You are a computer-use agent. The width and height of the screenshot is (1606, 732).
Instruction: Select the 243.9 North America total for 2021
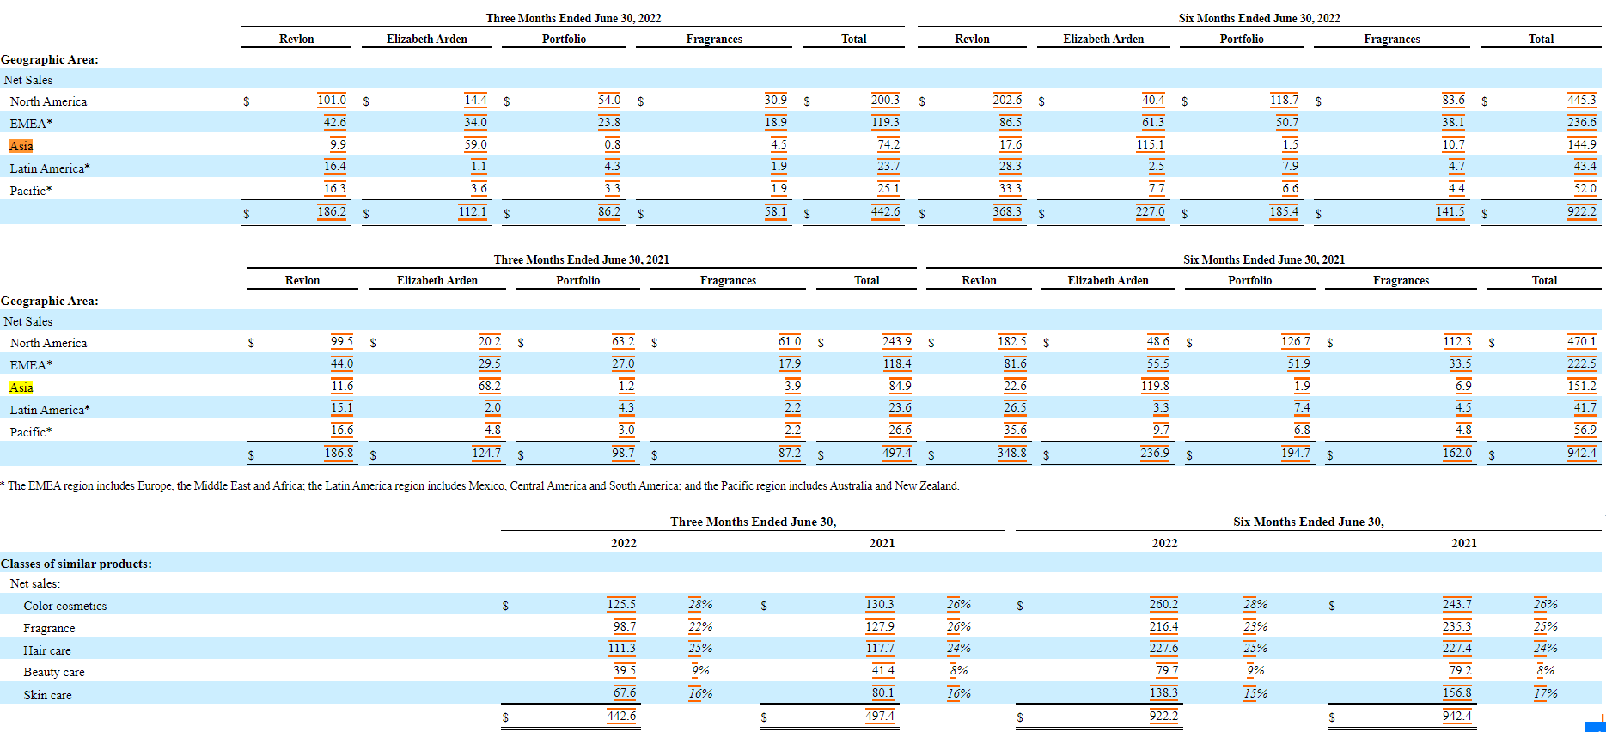click(x=896, y=341)
